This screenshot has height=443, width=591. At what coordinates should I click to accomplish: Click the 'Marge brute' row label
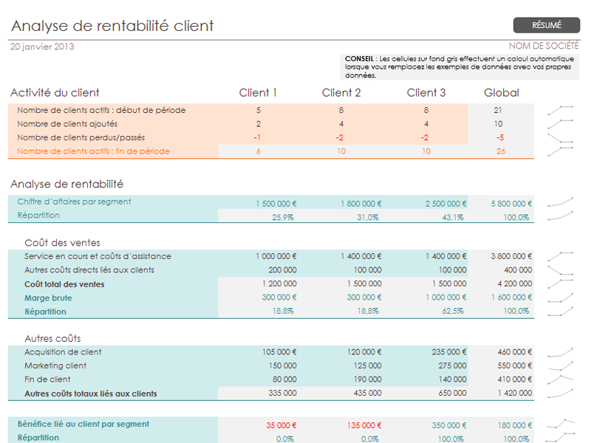(48, 298)
